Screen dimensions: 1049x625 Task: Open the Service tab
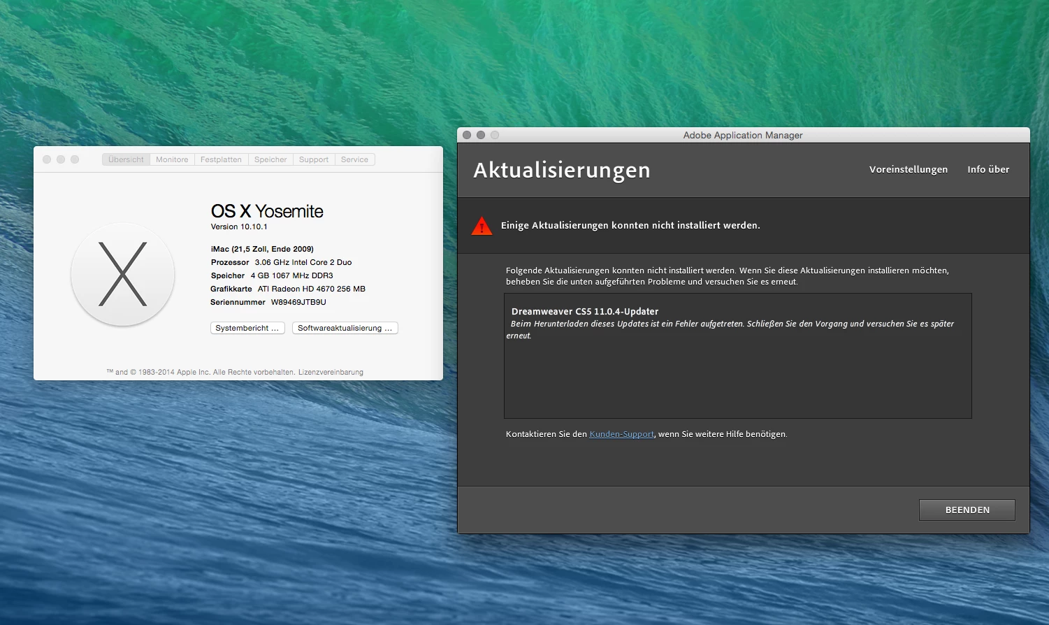(x=354, y=159)
